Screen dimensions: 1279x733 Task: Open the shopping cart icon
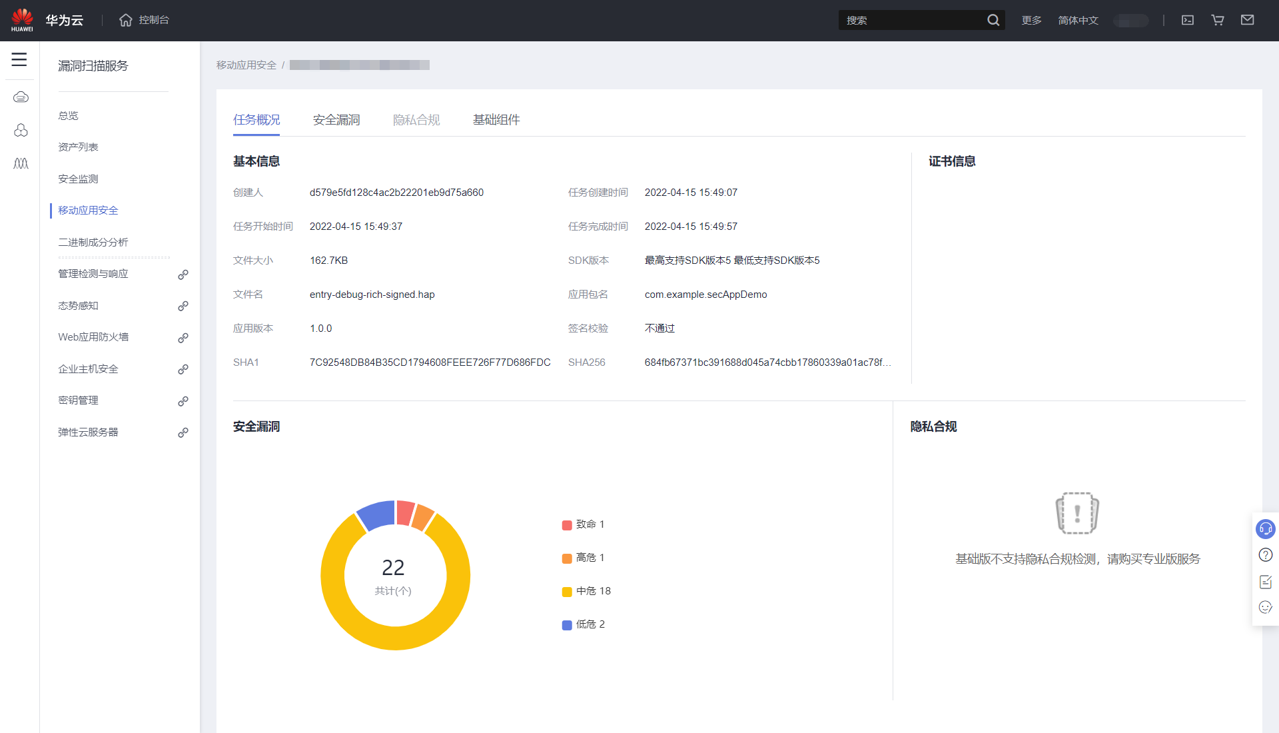pyautogui.click(x=1218, y=20)
